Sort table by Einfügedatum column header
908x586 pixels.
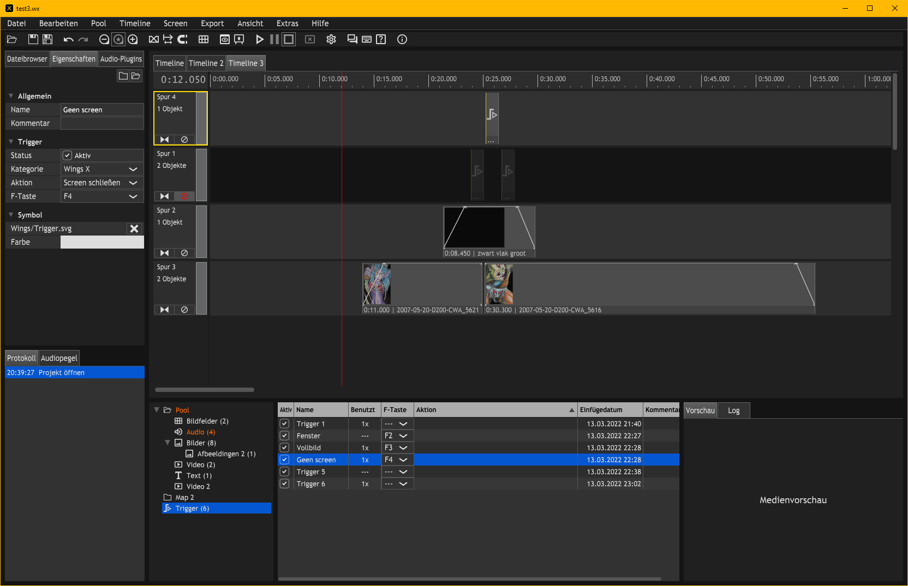[610, 410]
